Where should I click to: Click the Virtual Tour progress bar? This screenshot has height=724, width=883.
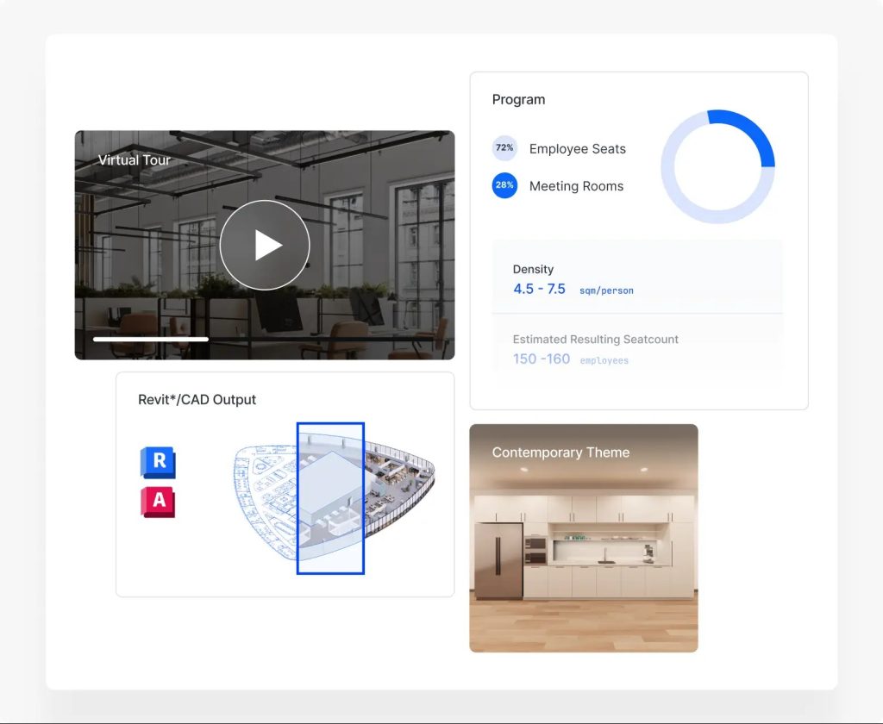[x=151, y=339]
